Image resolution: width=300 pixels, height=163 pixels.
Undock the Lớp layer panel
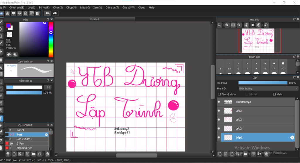pyautogui.click(x=294, y=77)
